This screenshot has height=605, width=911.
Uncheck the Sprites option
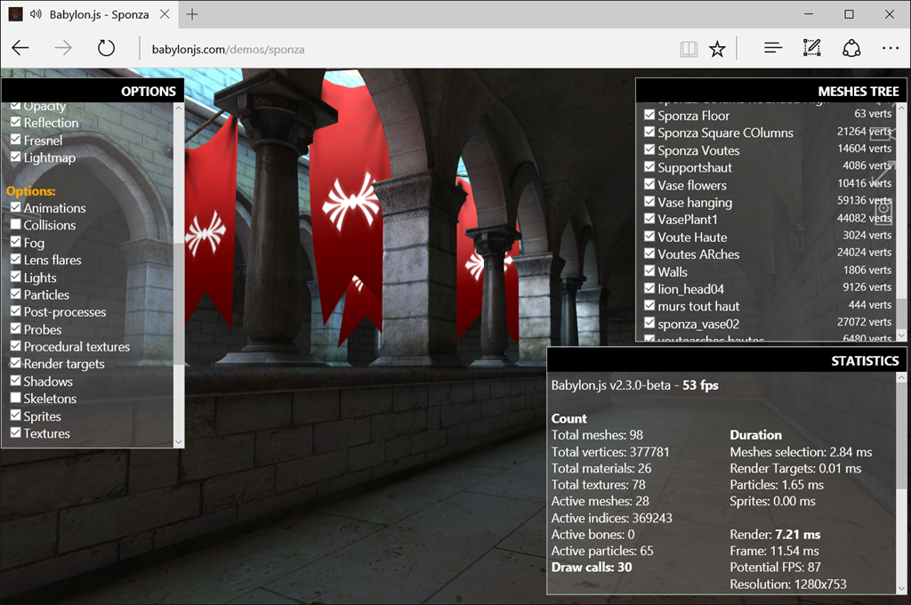tap(16, 415)
